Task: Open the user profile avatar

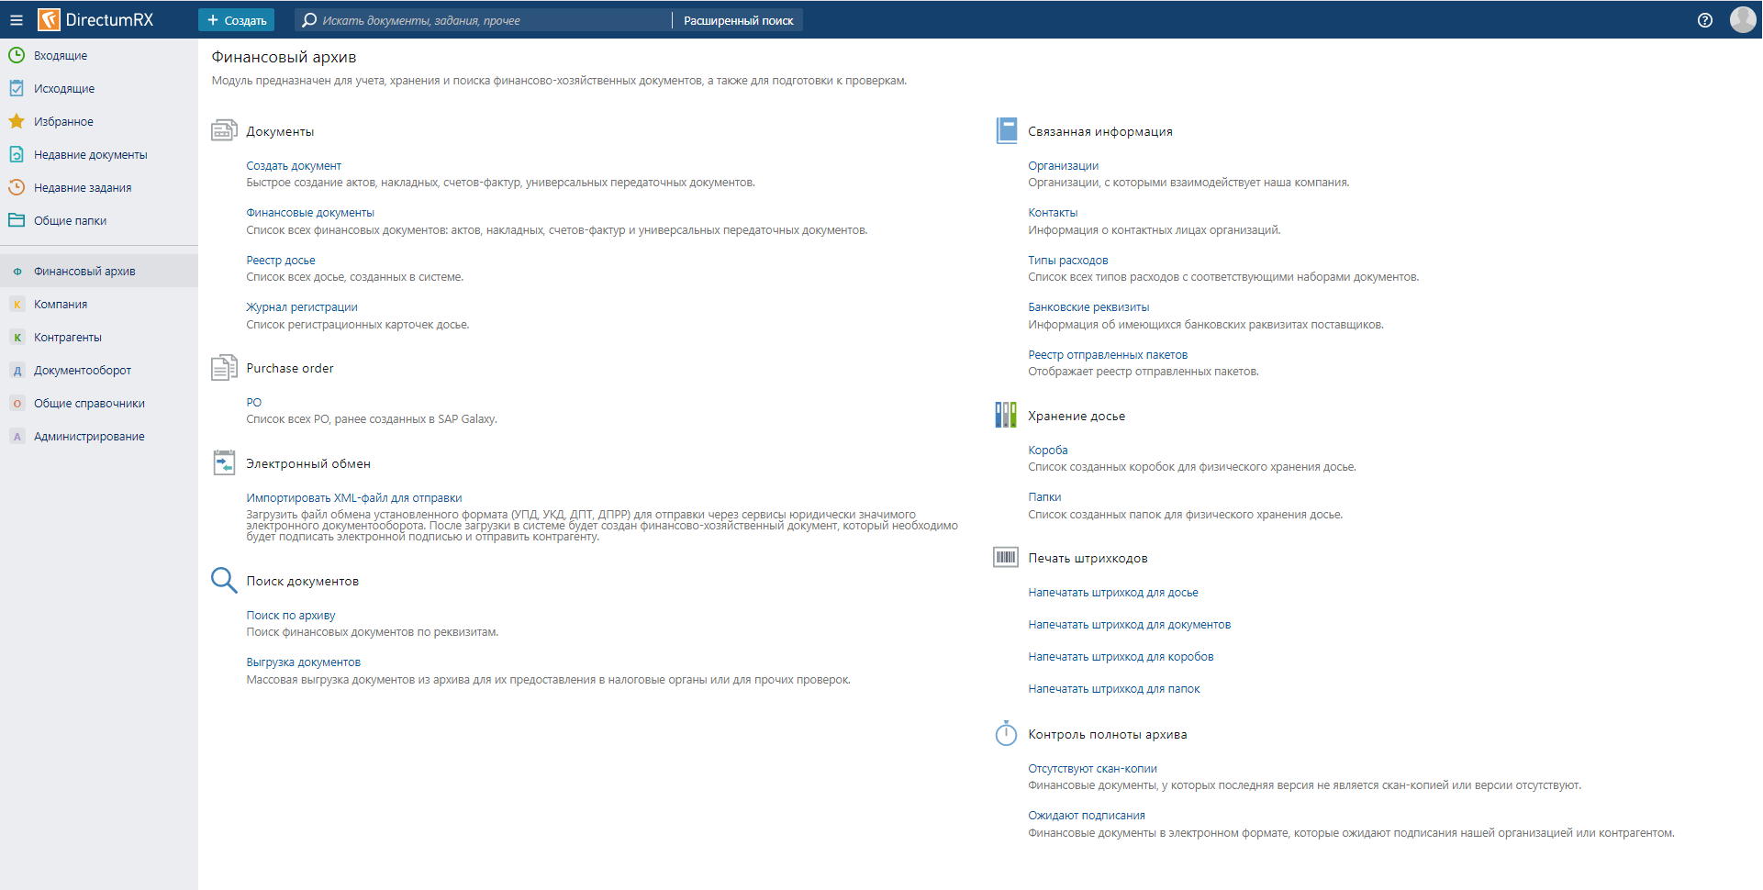Action: point(1743,19)
